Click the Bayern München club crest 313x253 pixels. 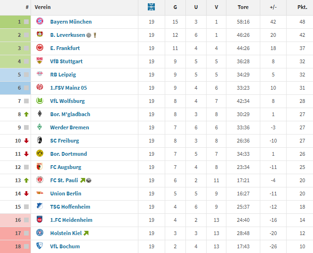click(x=40, y=22)
